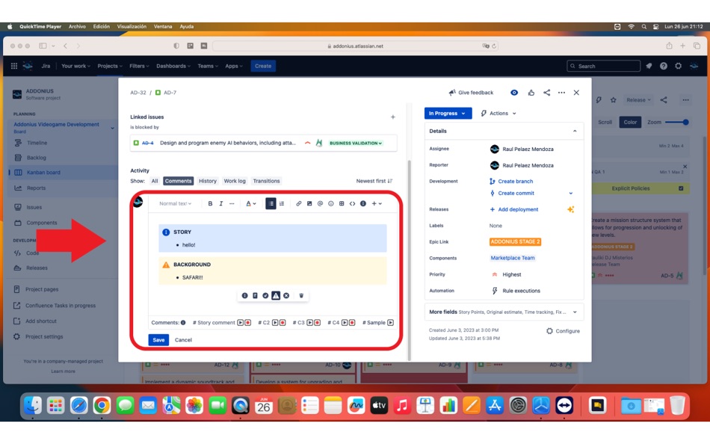This screenshot has width=710, height=444.
Task: Open more formatting ellipsis in editor
Action: 232,204
